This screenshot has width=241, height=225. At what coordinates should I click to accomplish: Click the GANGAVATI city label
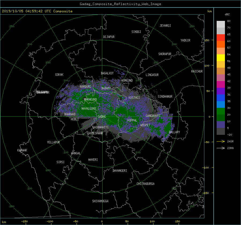[153, 116]
